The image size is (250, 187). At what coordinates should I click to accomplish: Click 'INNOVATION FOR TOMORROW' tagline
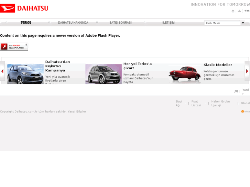point(220,4)
